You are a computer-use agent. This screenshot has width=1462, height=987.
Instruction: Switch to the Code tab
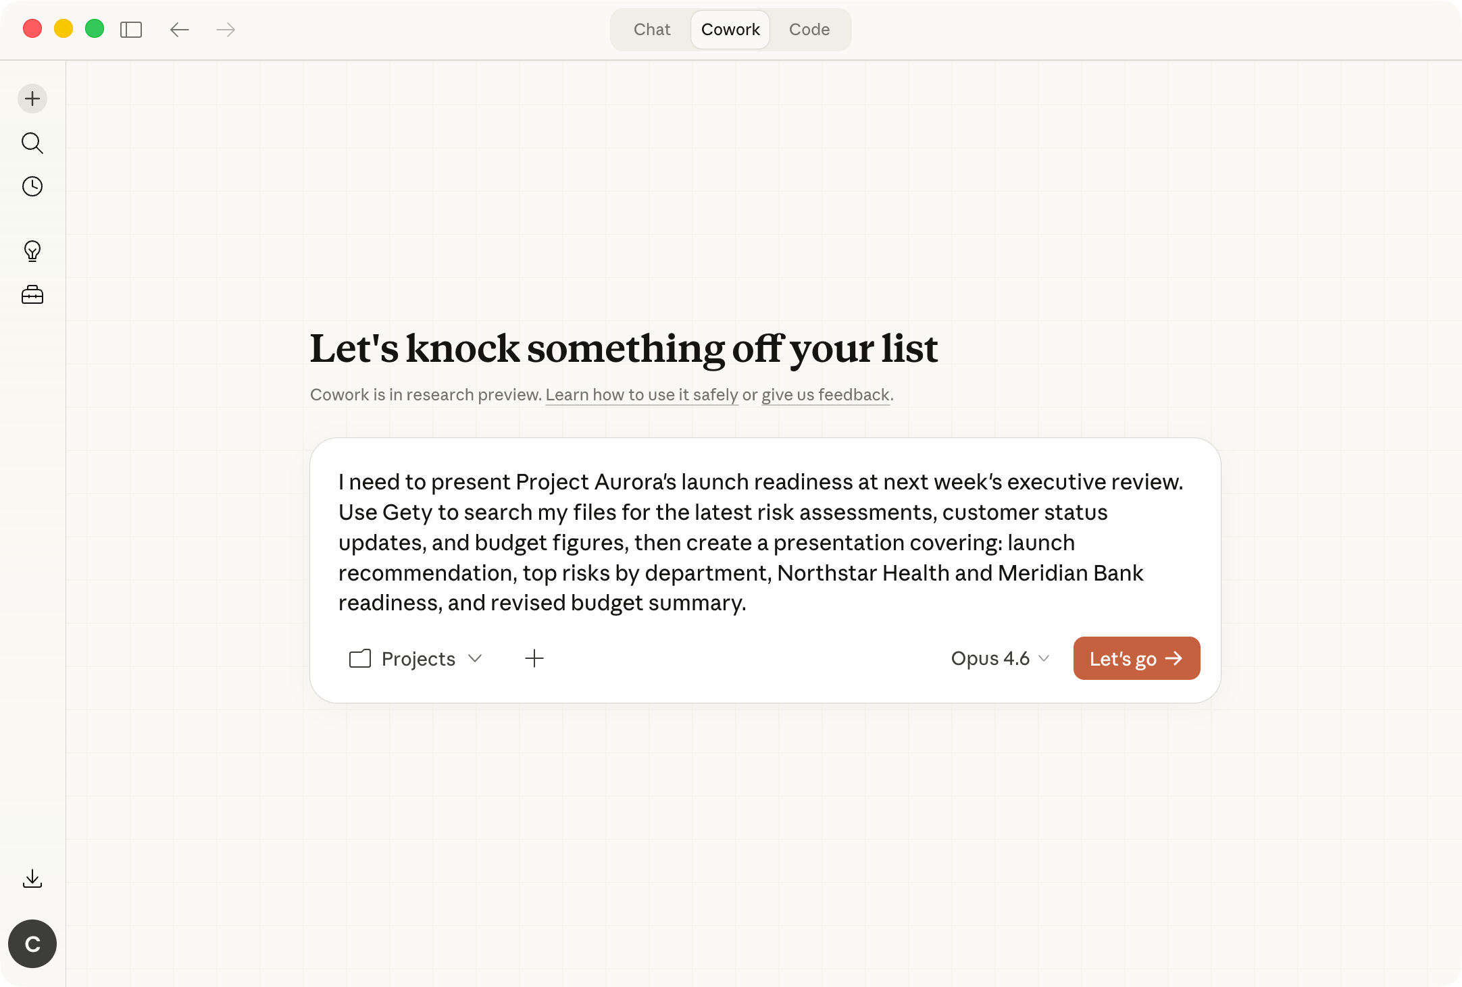coord(809,29)
